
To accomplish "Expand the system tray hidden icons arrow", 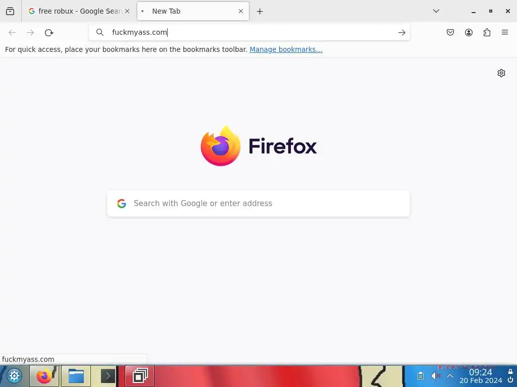I will [450, 376].
